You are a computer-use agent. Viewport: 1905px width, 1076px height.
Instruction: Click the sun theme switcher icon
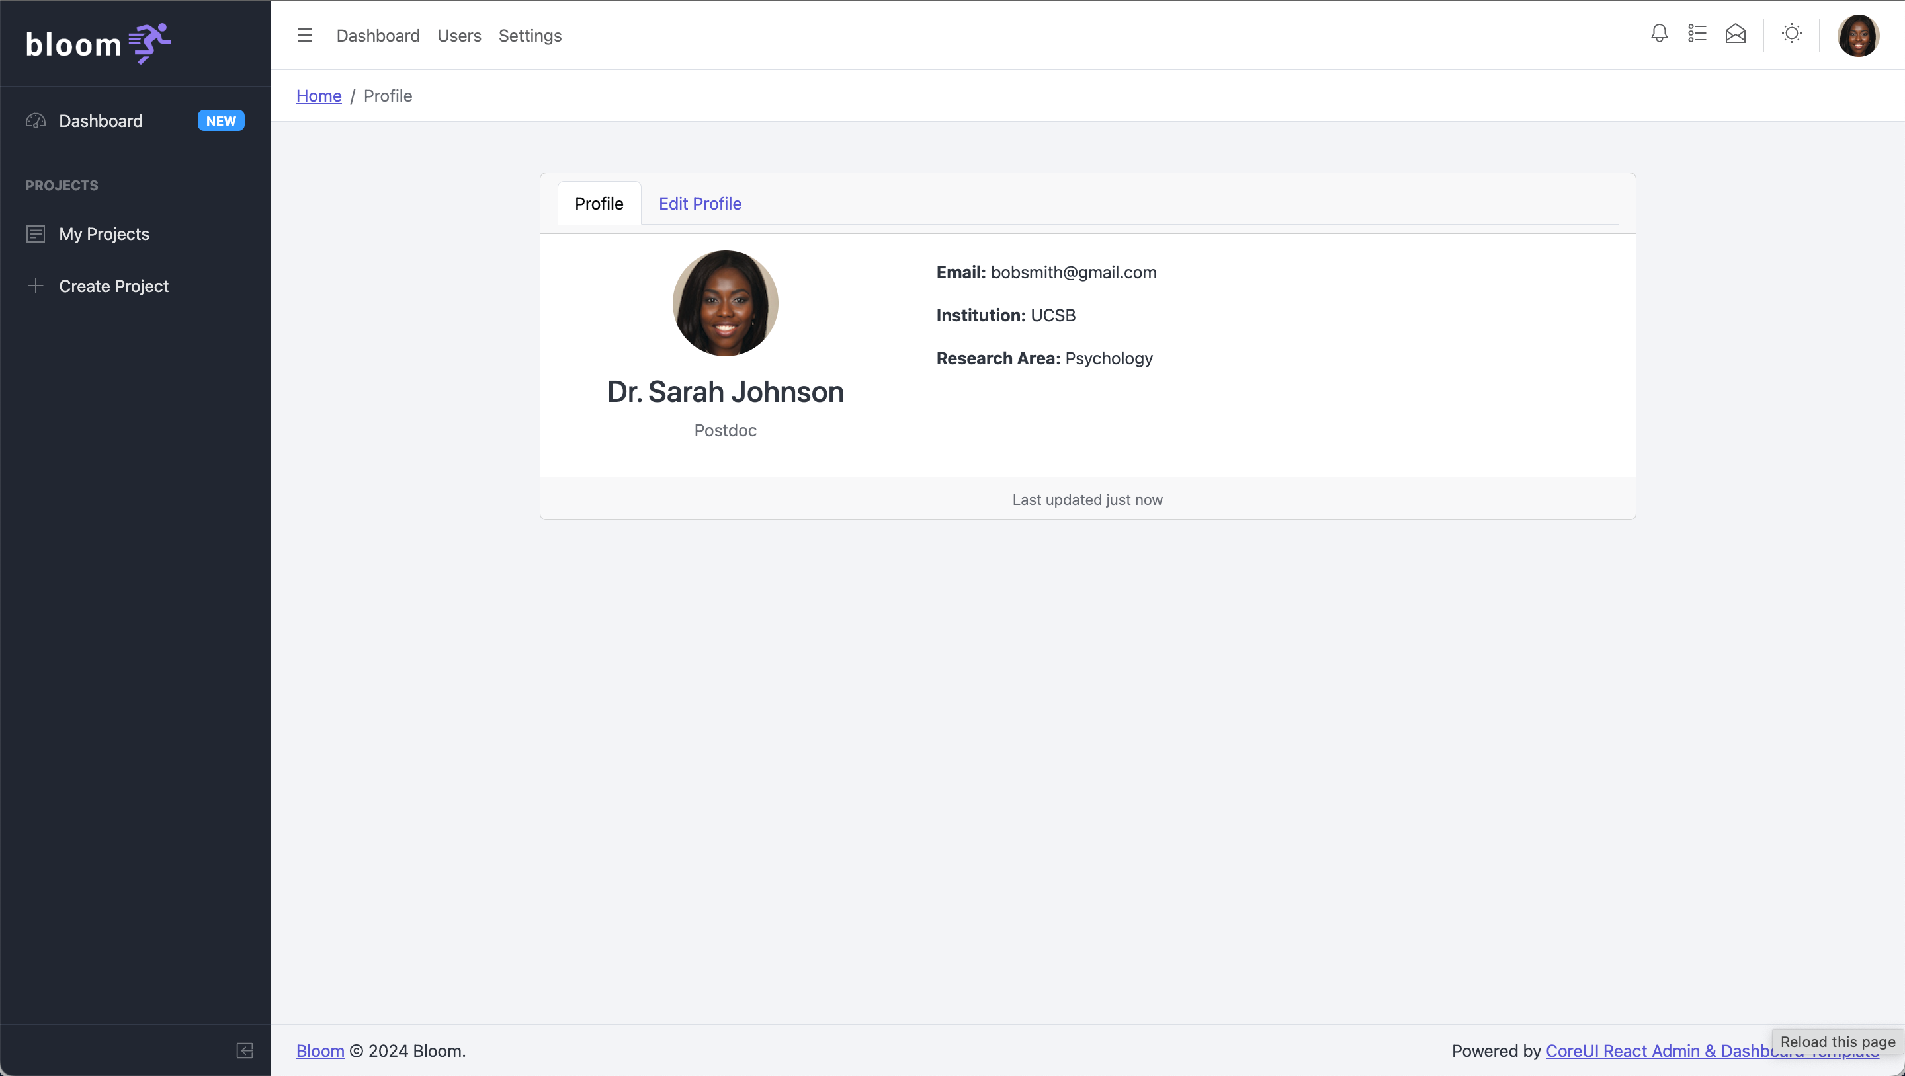(x=1791, y=34)
